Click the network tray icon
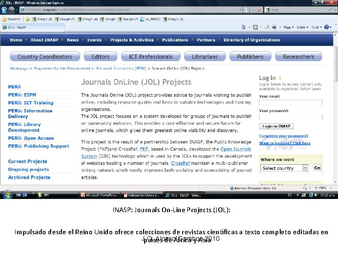Viewport: 338px width, 254px height. point(311,195)
